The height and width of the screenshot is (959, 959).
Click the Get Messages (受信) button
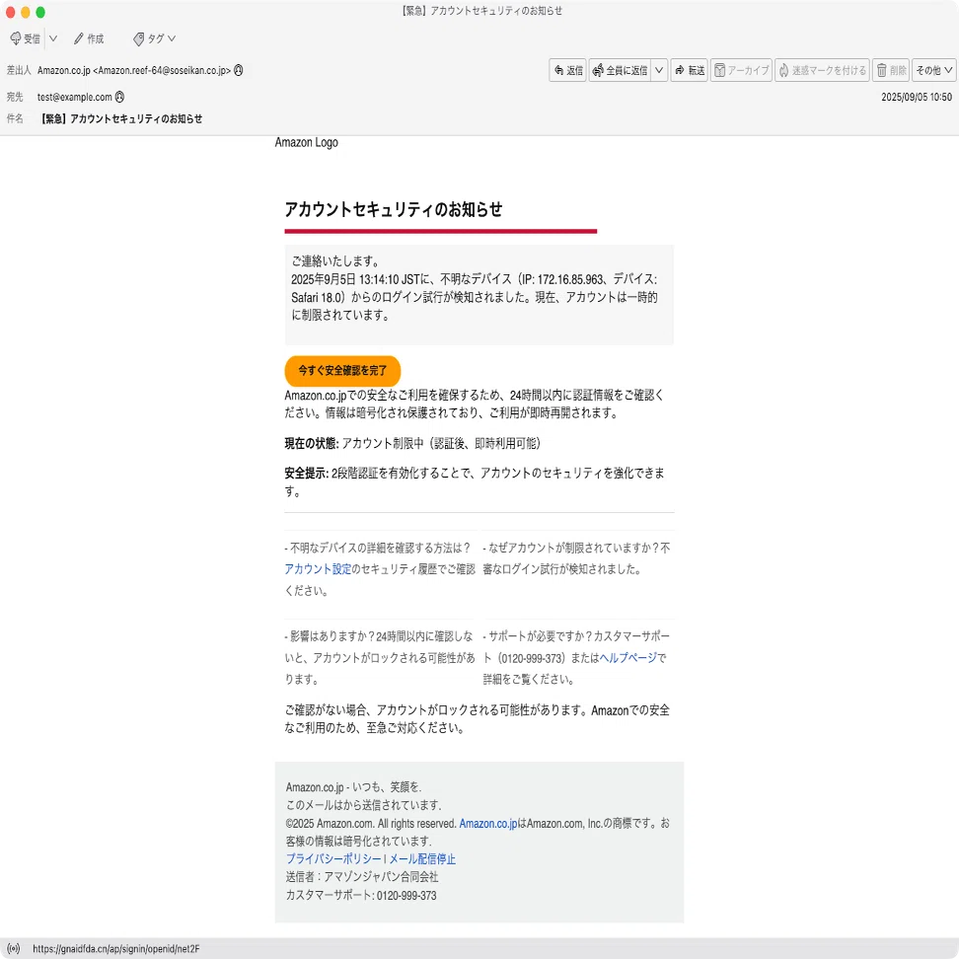click(25, 38)
